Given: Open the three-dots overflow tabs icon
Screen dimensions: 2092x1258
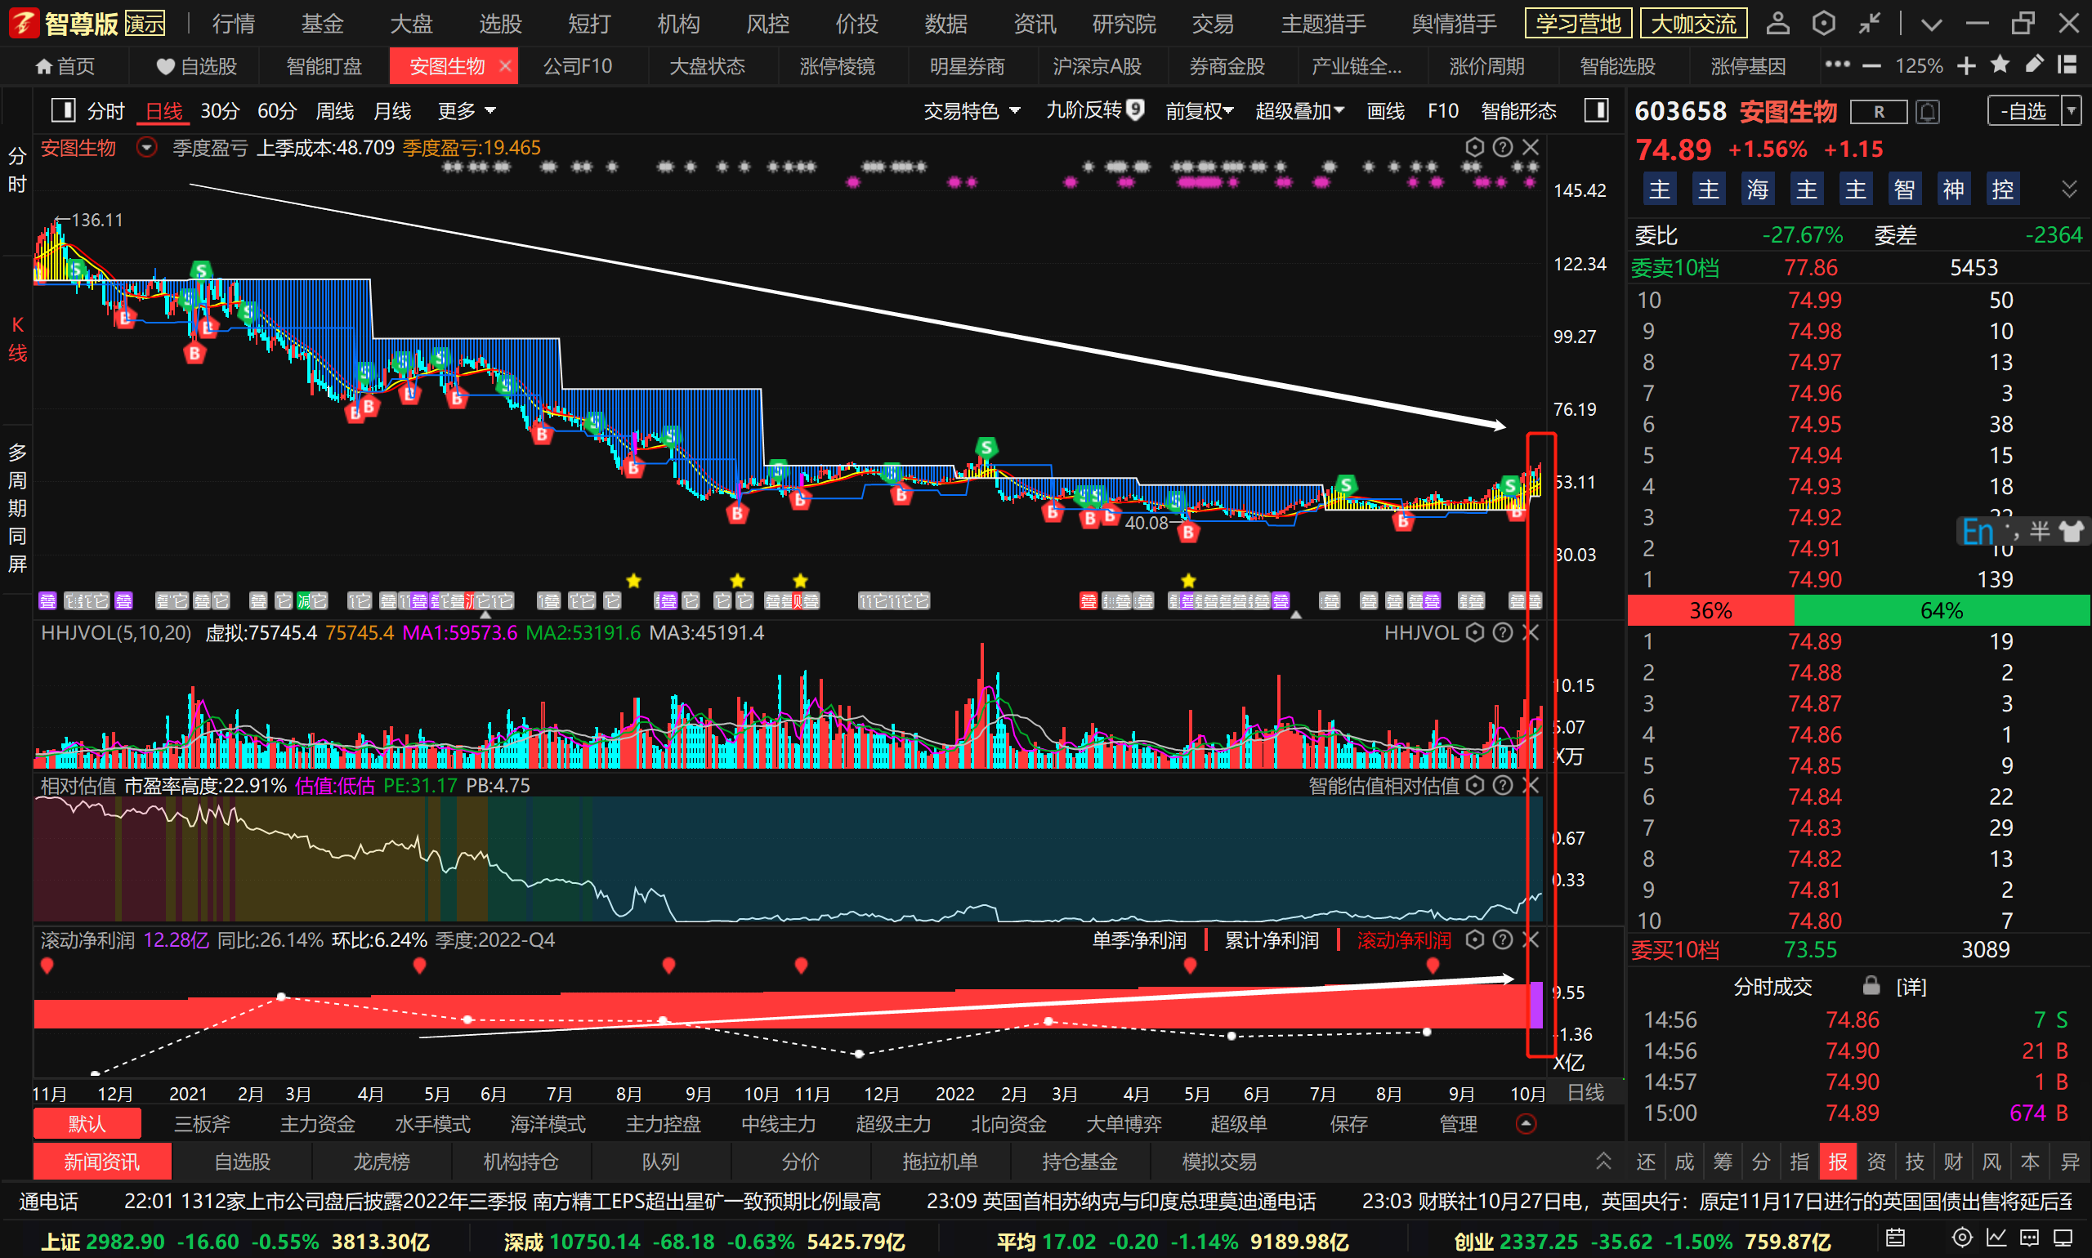Looking at the screenshot, I should 1837,65.
